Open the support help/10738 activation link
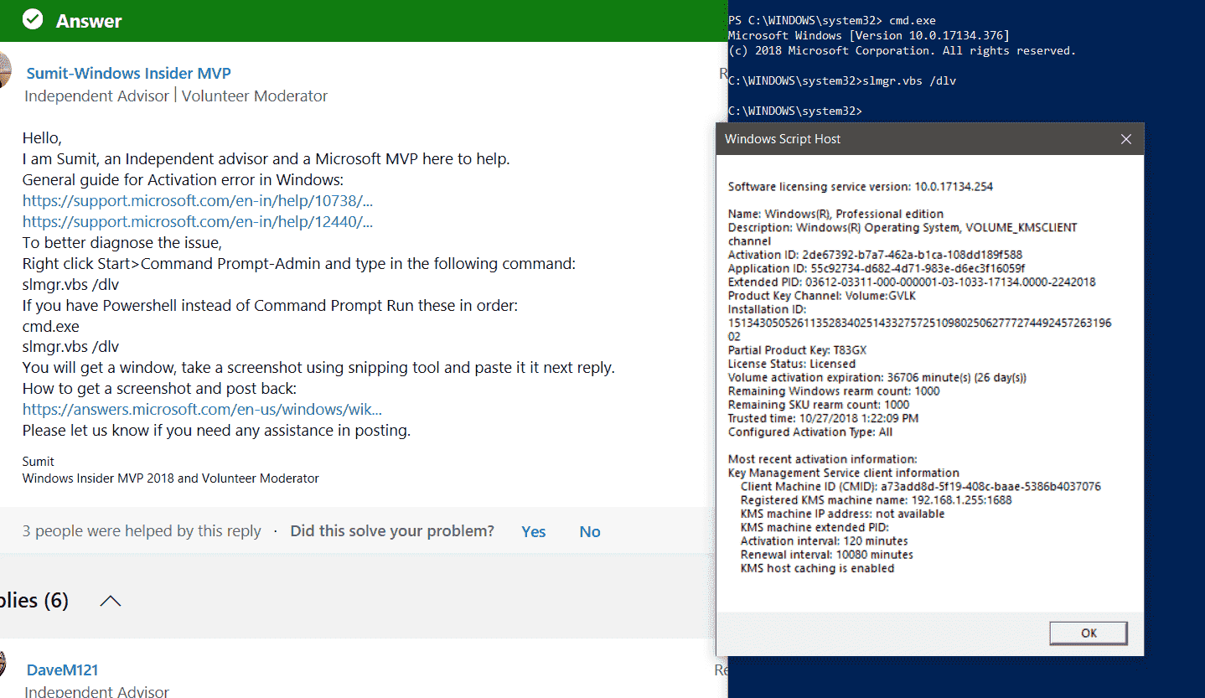Image resolution: width=1205 pixels, height=698 pixels. [x=198, y=201]
